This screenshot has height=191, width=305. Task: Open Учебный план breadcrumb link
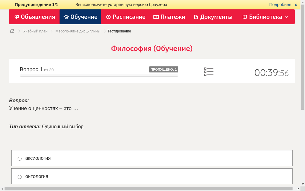tap(35, 31)
